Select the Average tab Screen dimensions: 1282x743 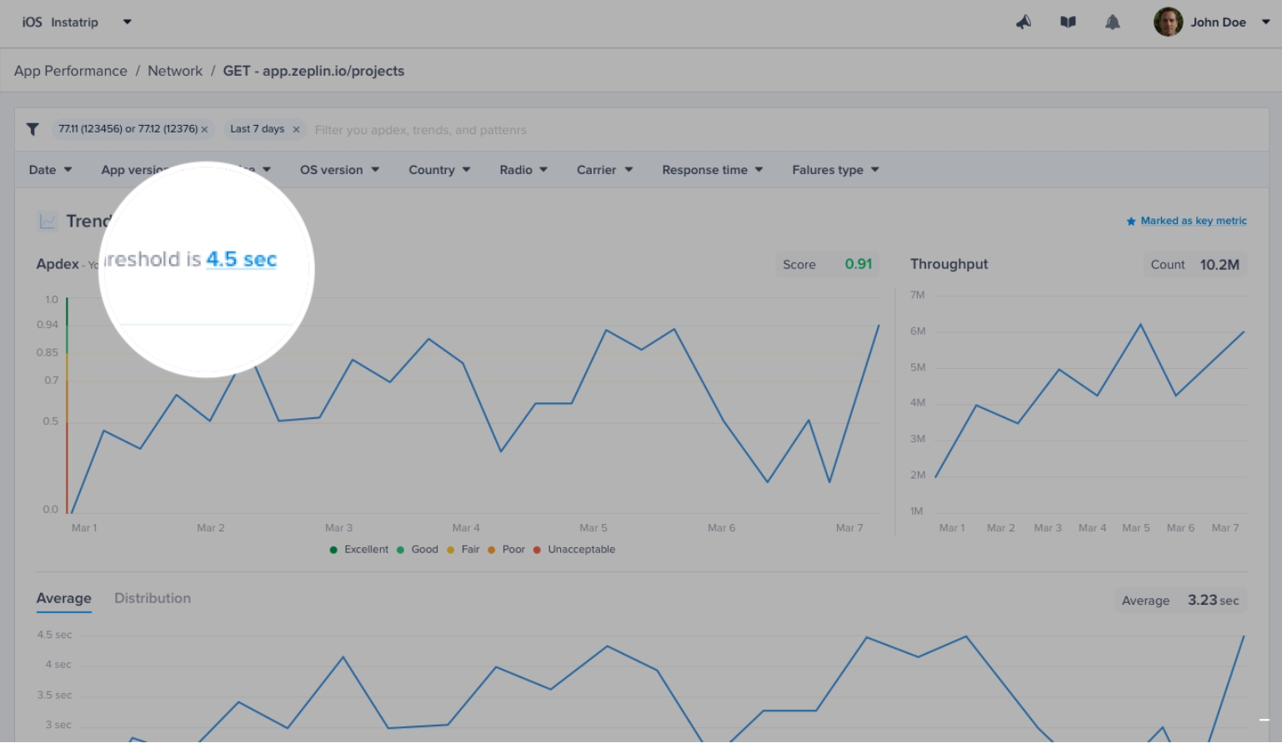tap(64, 598)
